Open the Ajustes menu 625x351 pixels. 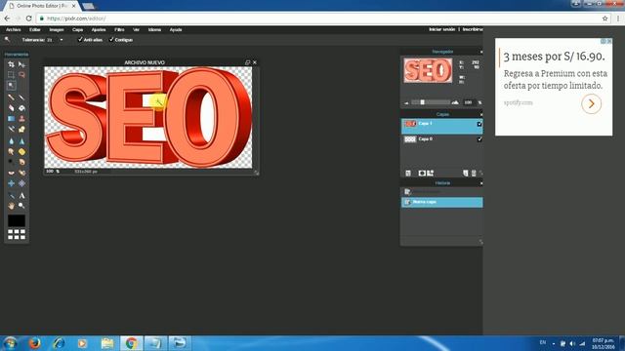pyautogui.click(x=99, y=30)
